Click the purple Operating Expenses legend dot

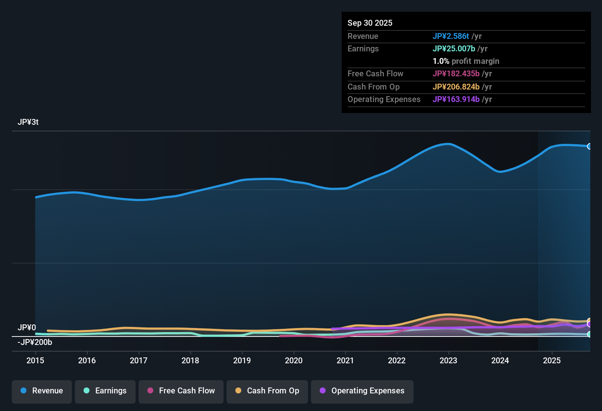point(322,391)
